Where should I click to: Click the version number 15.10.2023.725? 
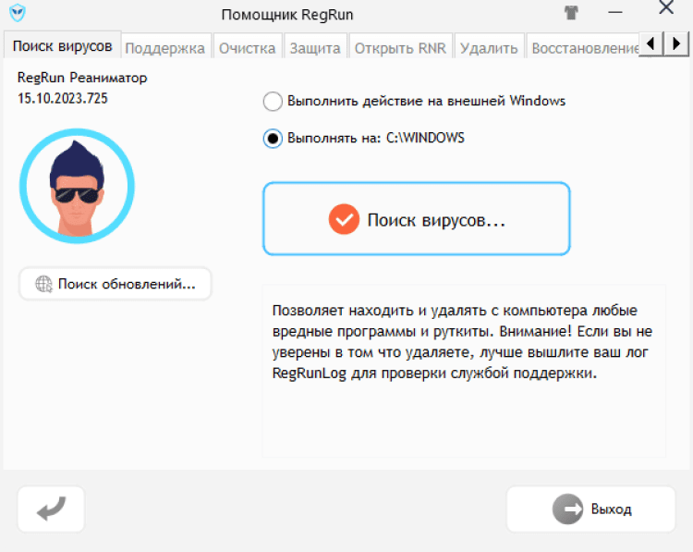(x=62, y=98)
